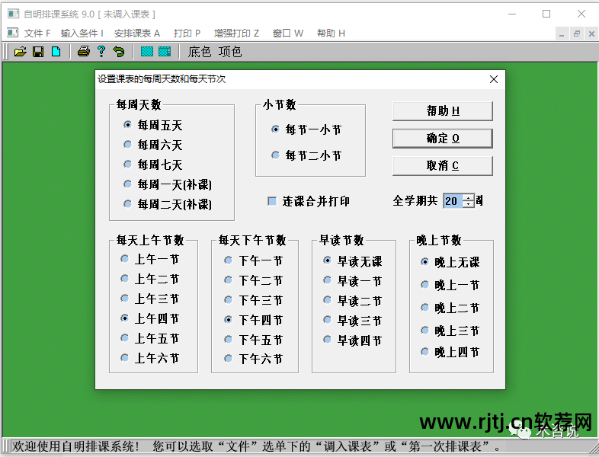This screenshot has height=457, width=599.
Task: Select 下午一节 radio option
Action: pyautogui.click(x=254, y=260)
